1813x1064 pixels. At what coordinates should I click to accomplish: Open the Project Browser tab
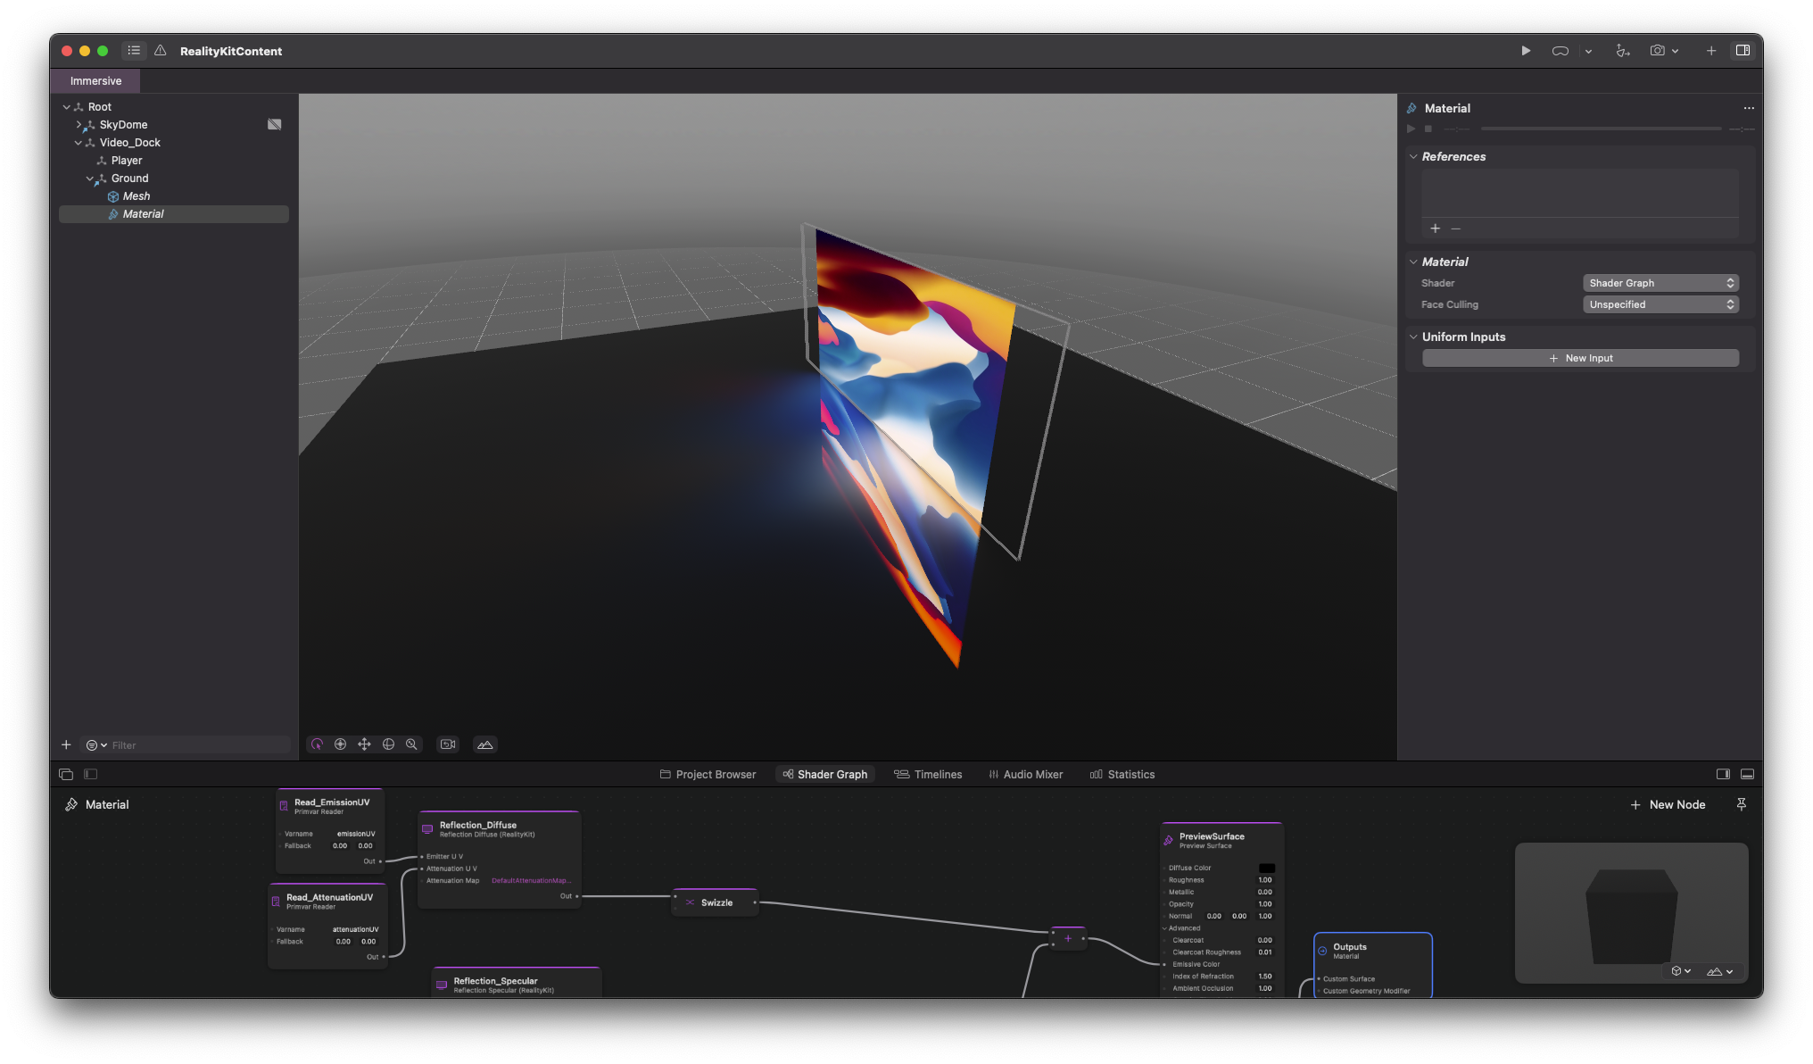(708, 775)
